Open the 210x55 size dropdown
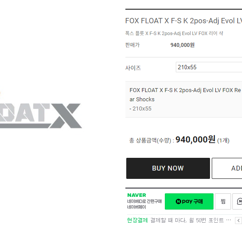 coord(209,67)
